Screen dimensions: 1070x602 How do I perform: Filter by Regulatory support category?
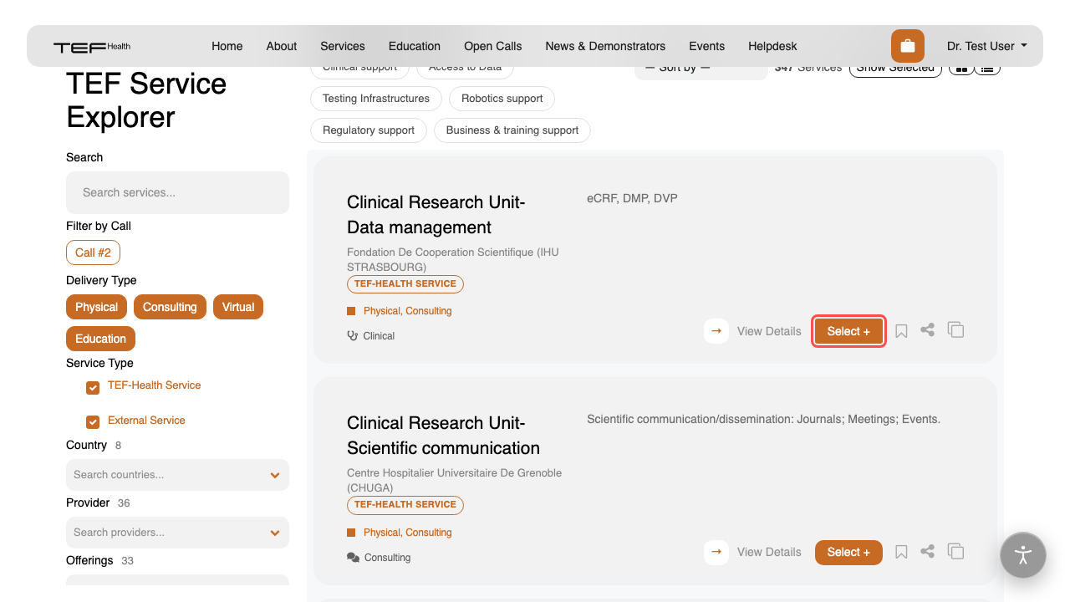tap(369, 130)
